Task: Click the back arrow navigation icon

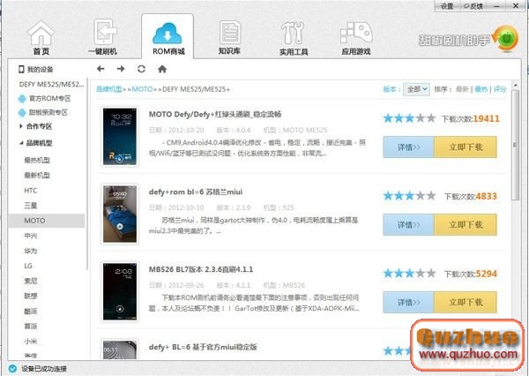Action: click(101, 69)
